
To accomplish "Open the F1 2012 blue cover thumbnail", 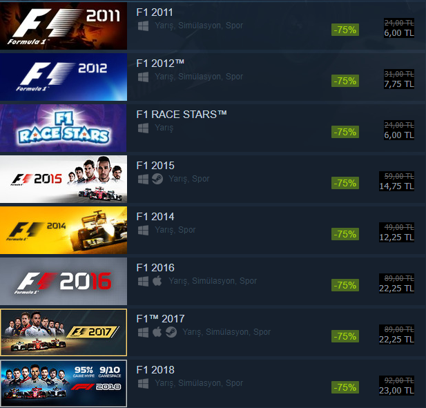I will [64, 77].
